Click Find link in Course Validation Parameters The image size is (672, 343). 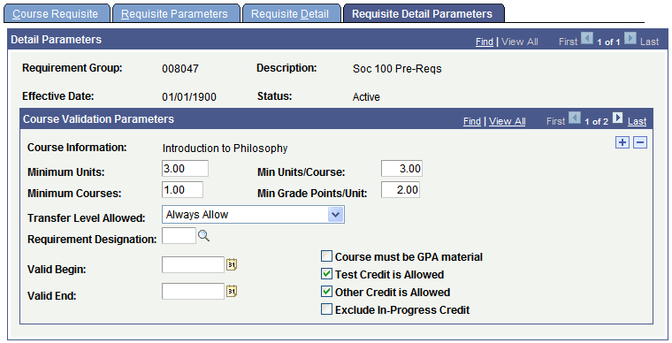[x=472, y=121]
